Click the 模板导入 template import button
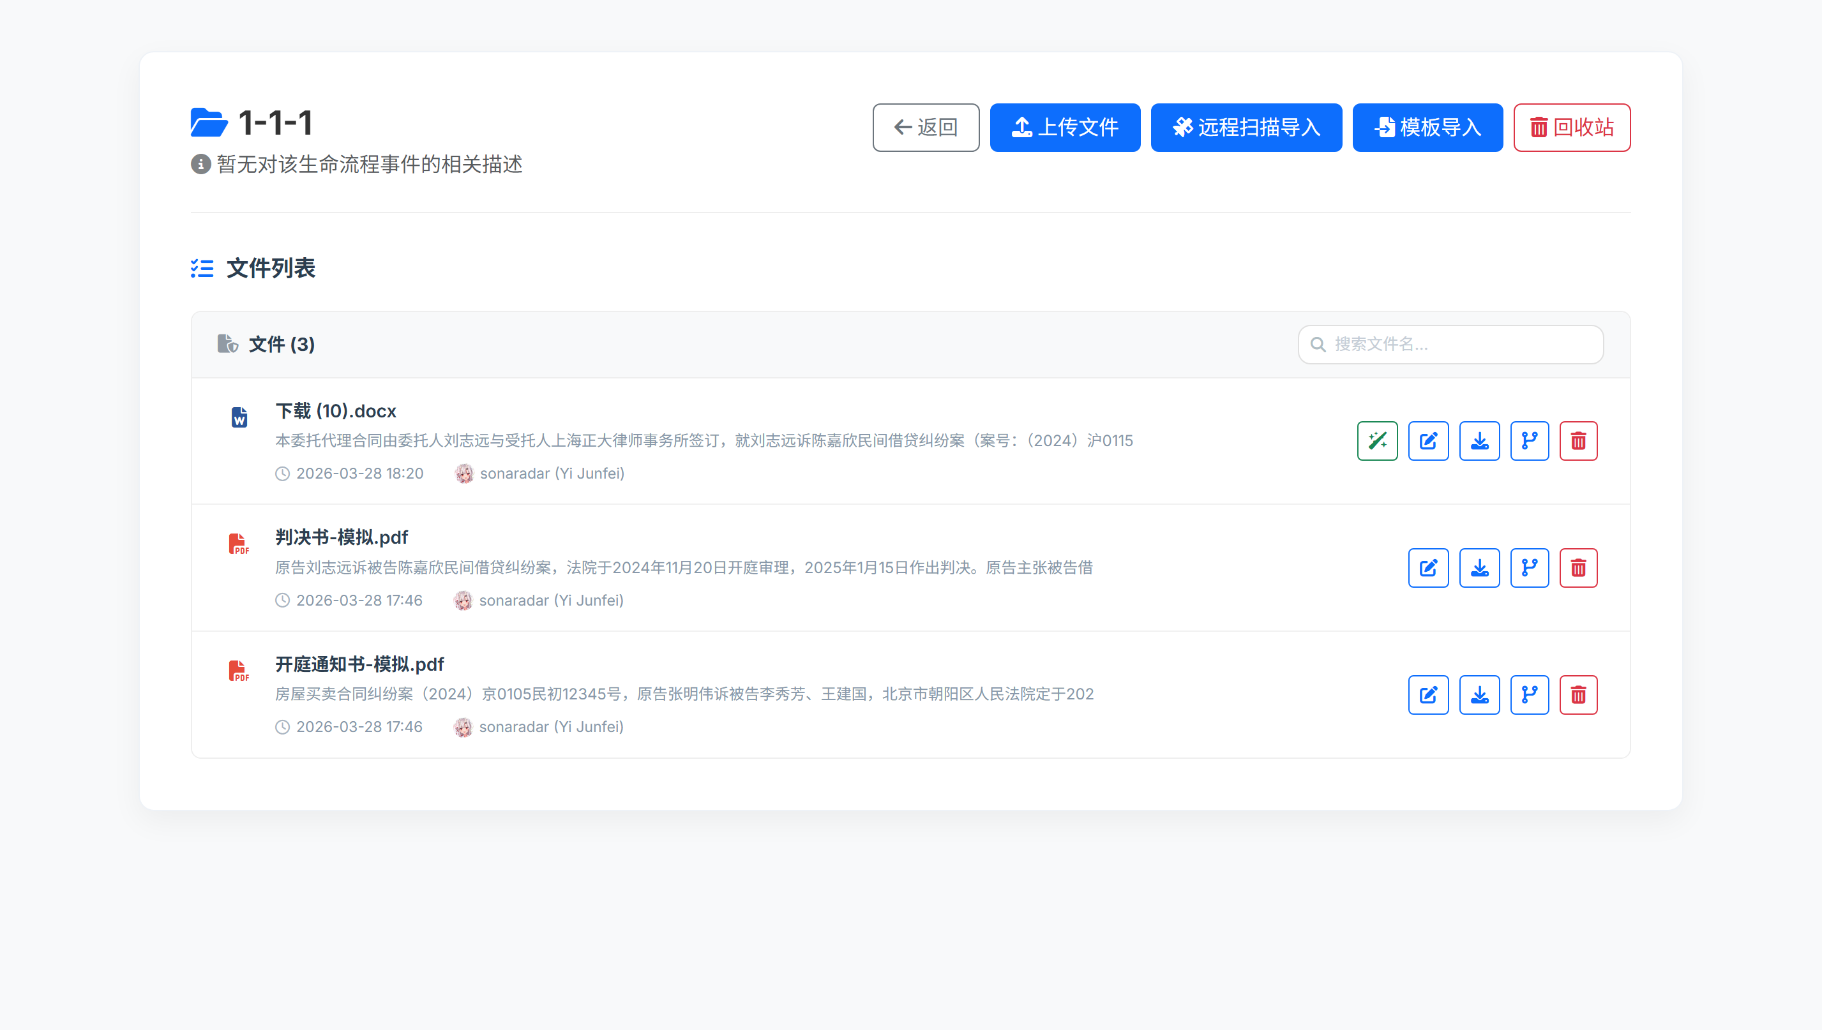This screenshot has height=1030, width=1822. pos(1427,128)
